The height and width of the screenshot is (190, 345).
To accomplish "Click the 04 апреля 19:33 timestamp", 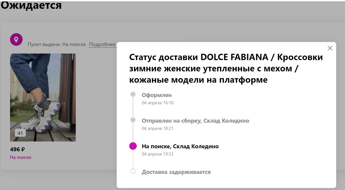I will [x=158, y=154].
